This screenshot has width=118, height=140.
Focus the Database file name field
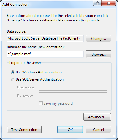coord(45,54)
